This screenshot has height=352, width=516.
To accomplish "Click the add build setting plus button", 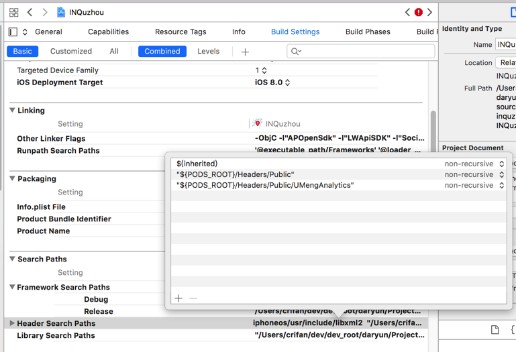I will coord(245,52).
